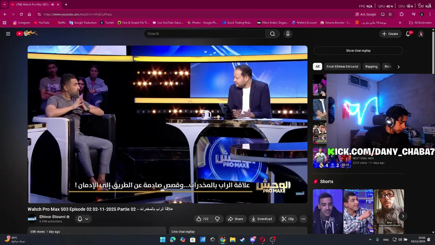The width and height of the screenshot is (435, 245).
Task: Show next Shorts with the arrow
Action: [x=403, y=216]
